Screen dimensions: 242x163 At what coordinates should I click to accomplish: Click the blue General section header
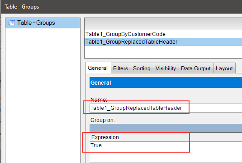(166, 83)
